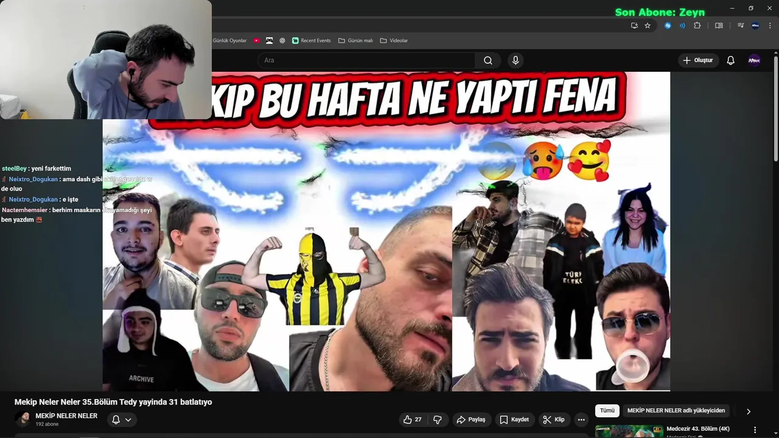Click the install app icon in address bar
The width and height of the screenshot is (779, 438).
(x=634, y=26)
